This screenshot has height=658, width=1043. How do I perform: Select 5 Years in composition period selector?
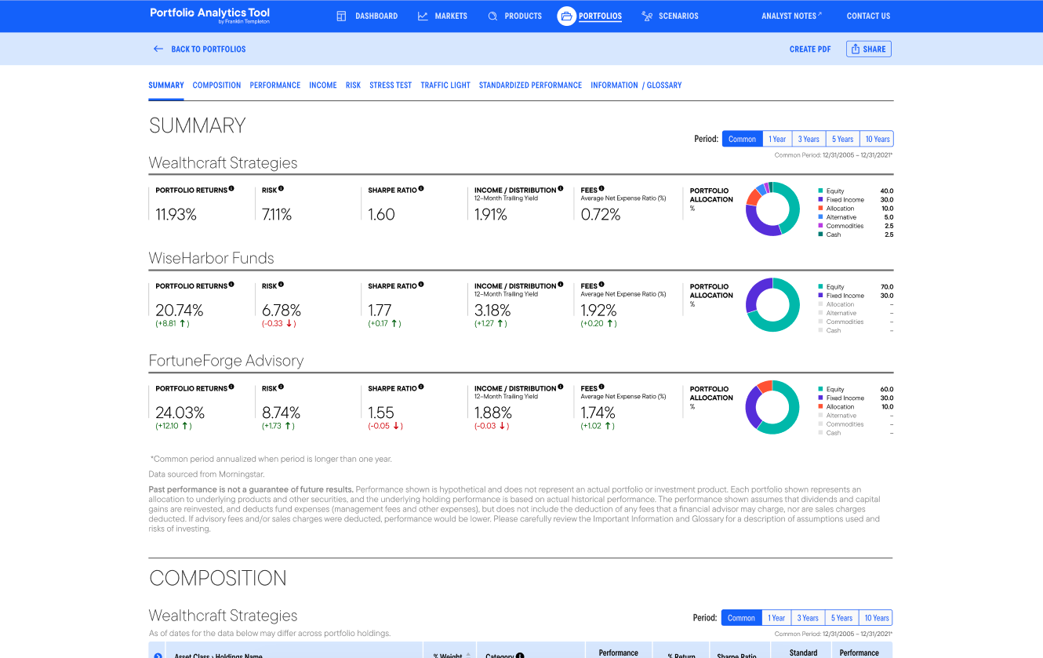click(x=841, y=618)
